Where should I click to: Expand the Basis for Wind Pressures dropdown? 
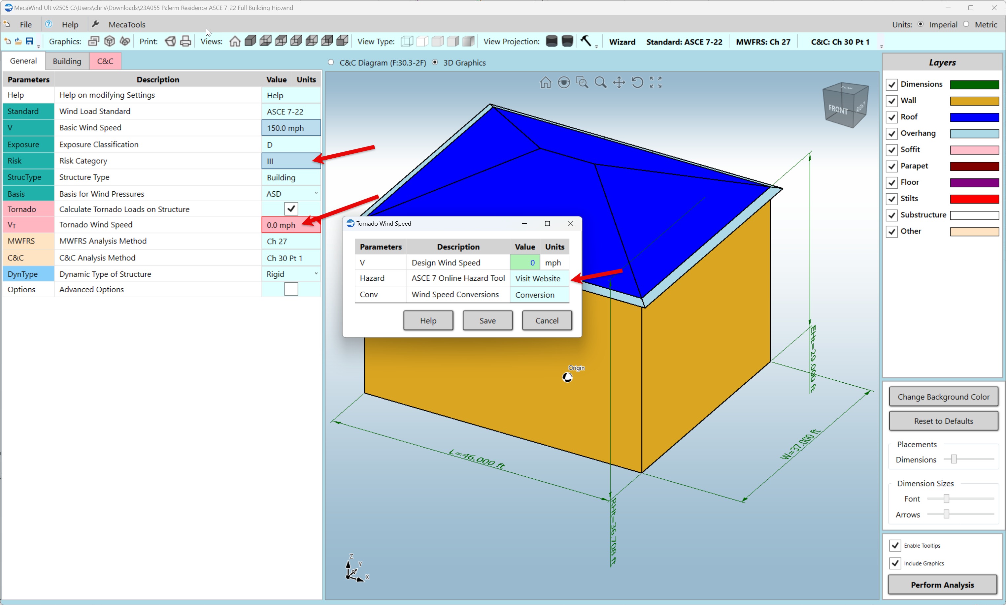pos(316,194)
